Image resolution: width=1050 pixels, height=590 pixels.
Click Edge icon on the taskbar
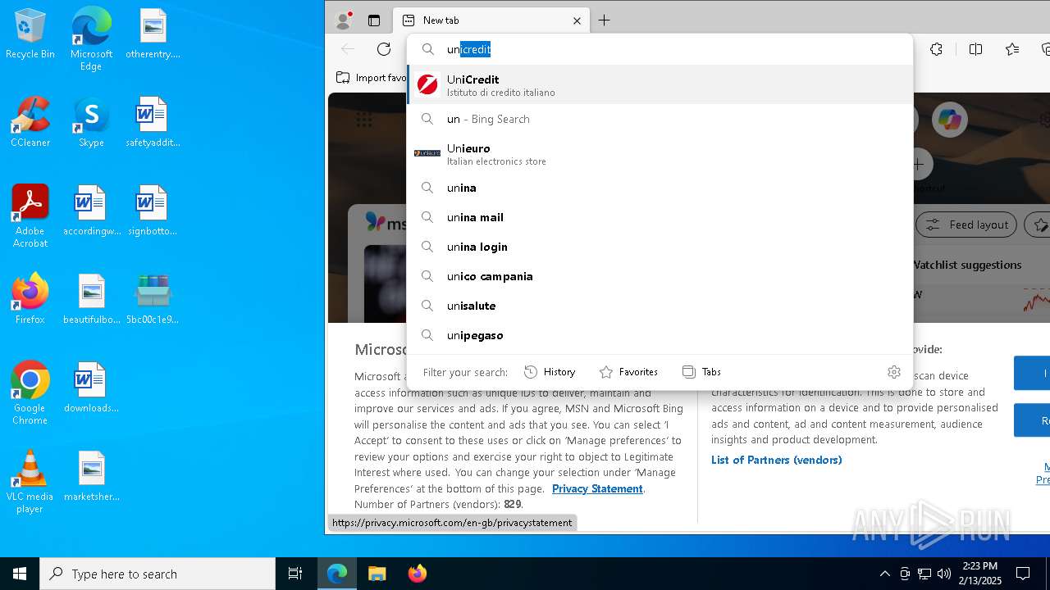(337, 574)
